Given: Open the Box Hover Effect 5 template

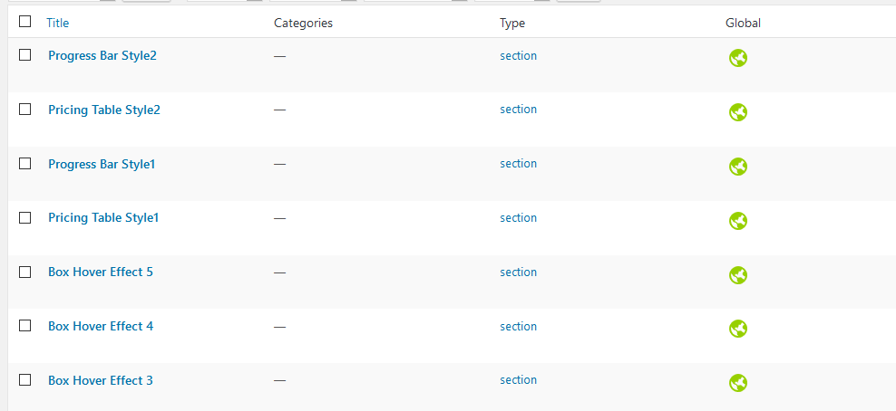Looking at the screenshot, I should (101, 272).
